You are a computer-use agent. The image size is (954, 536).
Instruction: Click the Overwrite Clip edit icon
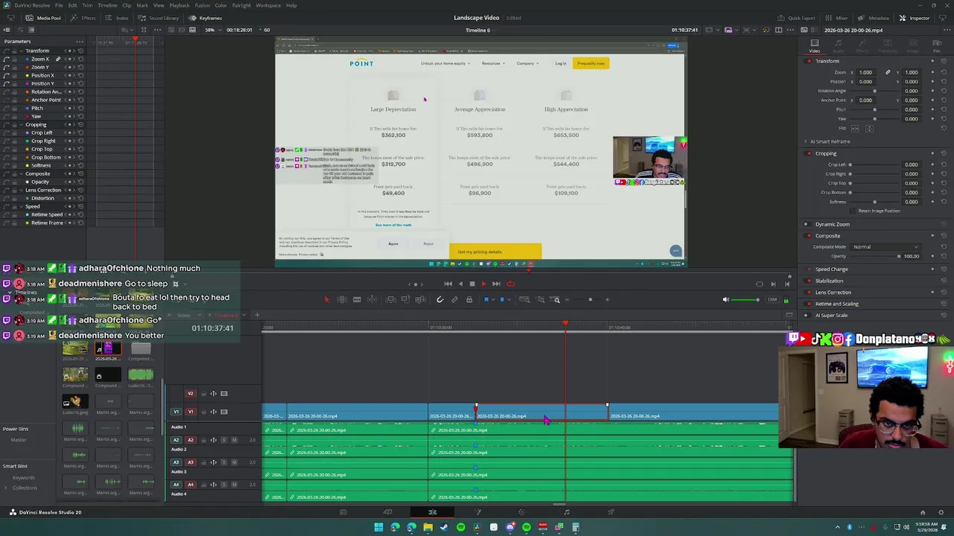pos(405,299)
